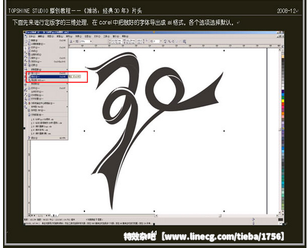307x248 pixels.
Task: Pick the yellow swatch in color palette
Action: (x=283, y=100)
